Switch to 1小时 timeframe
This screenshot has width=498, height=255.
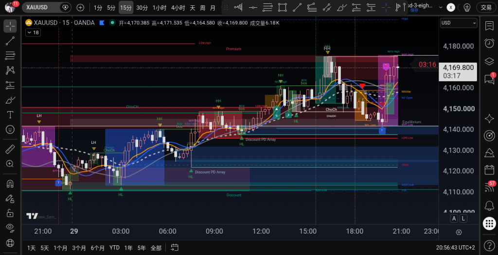pos(160,8)
